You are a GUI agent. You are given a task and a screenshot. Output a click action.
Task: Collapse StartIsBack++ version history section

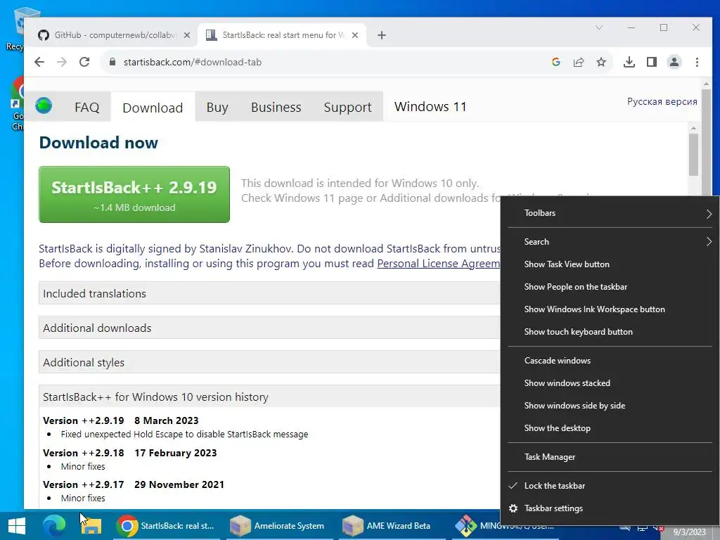[x=269, y=397]
